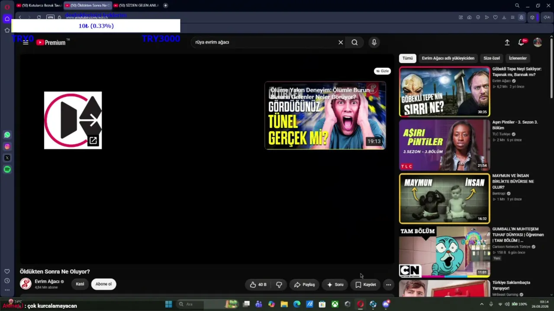Image resolution: width=554 pixels, height=311 pixels.
Task: Run search with the magnifier button
Action: coord(354,42)
